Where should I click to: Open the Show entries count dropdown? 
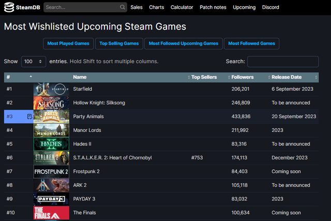click(34, 61)
